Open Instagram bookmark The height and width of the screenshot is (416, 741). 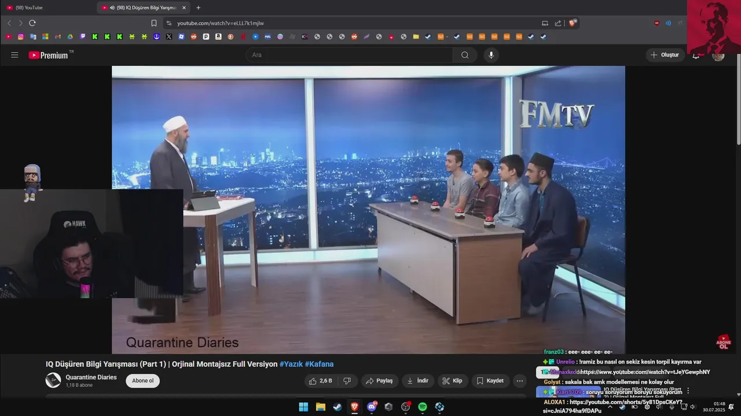coord(21,36)
